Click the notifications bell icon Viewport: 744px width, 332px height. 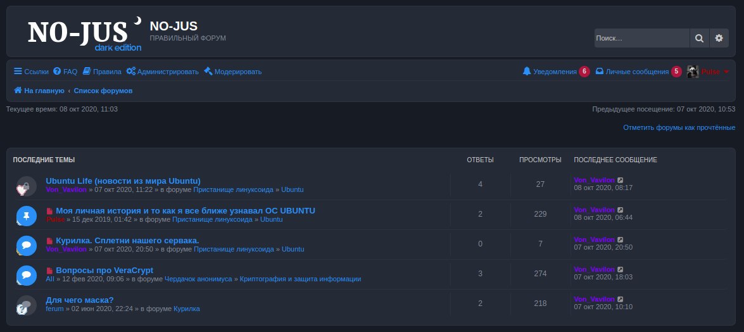click(526, 72)
